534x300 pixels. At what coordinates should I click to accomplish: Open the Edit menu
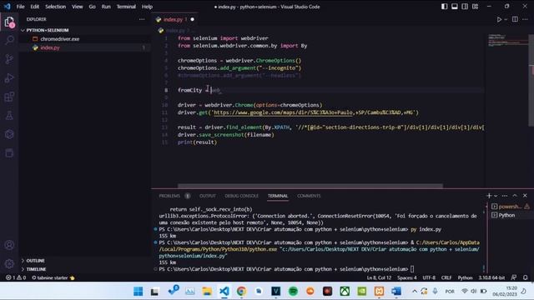pos(35,7)
